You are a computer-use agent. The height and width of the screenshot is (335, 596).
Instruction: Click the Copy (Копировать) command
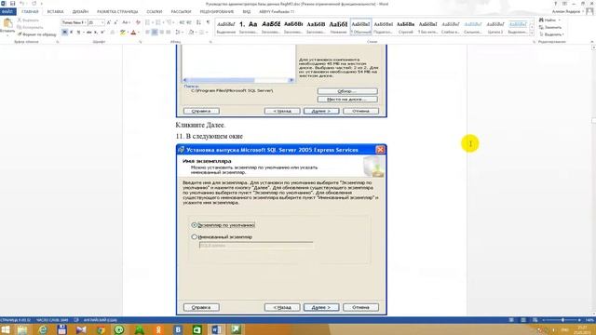[30, 27]
